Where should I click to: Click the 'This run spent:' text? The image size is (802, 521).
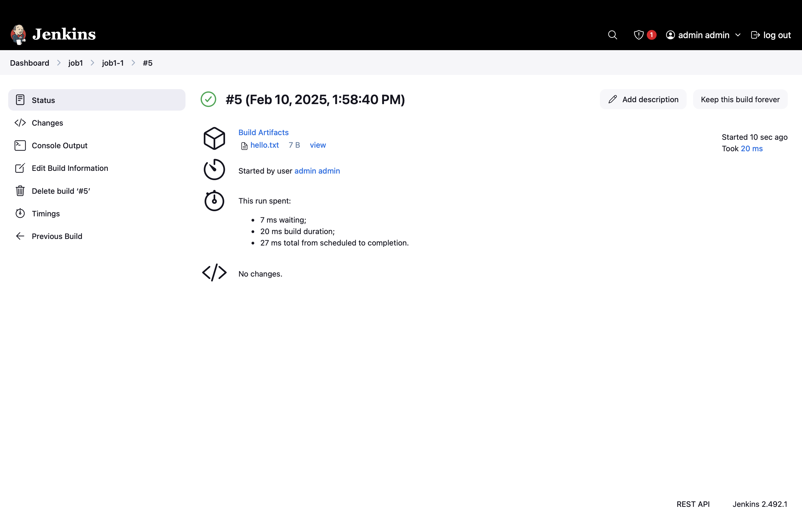point(265,201)
